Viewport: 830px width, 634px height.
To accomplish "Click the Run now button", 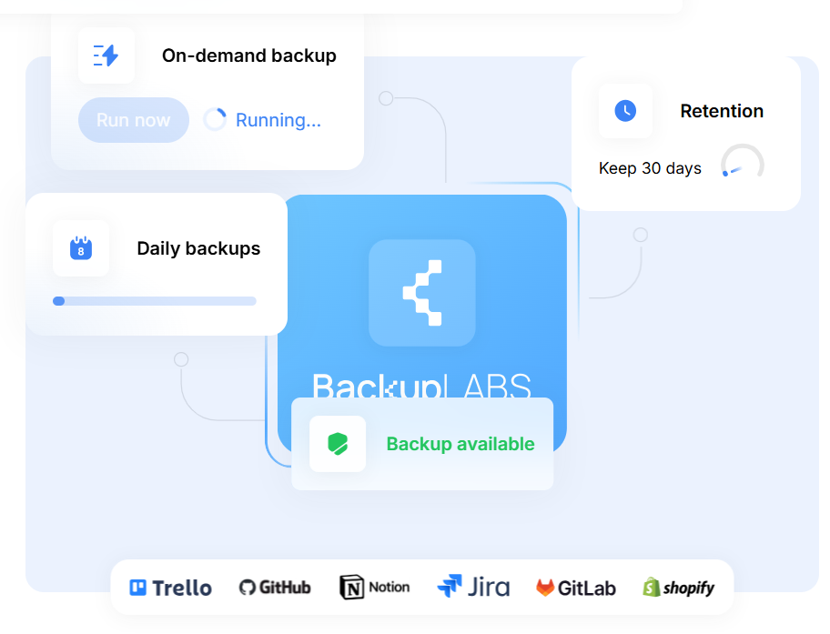I will (134, 120).
